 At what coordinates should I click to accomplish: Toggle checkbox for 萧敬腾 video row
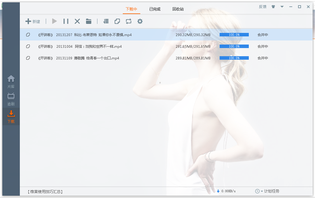[x=28, y=58]
